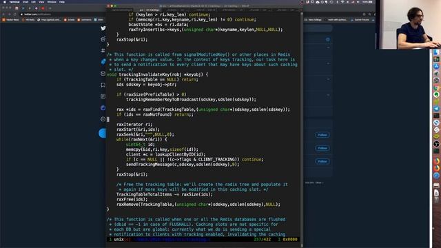Switch to the purple-icon browser tab
Viewport: 441px width, 248px height.
pyautogui.click(x=36, y=8)
